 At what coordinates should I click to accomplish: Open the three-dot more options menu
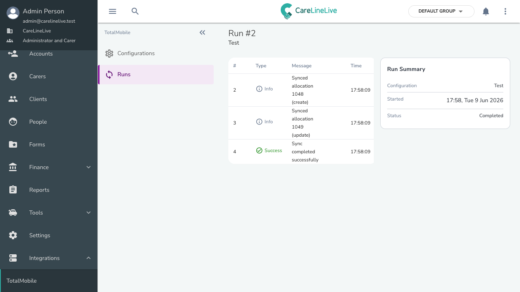point(505,11)
